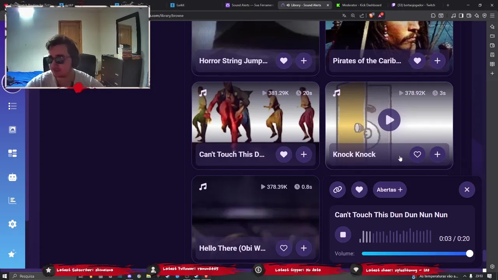Click the music note toolbar icon

[x=453, y=16]
